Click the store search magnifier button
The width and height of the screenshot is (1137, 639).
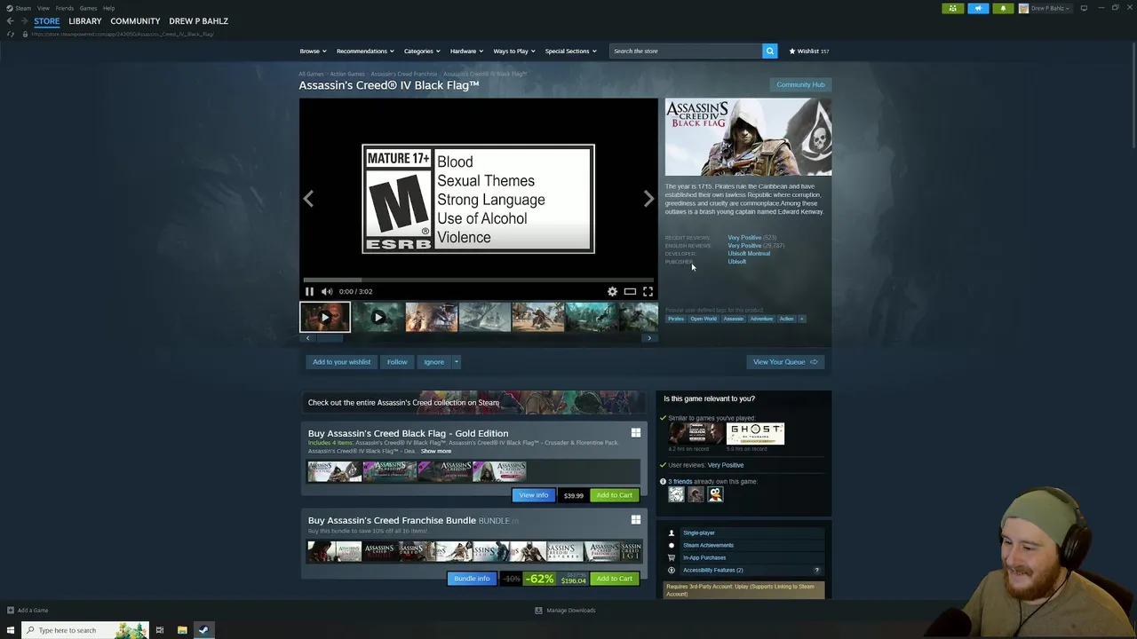pos(770,51)
